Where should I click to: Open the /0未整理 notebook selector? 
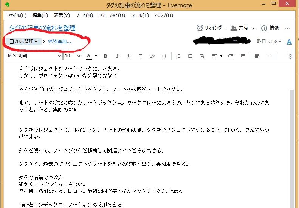click(x=24, y=41)
